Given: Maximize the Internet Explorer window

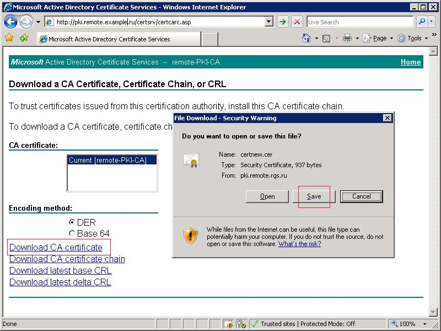Looking at the screenshot, I should (423, 7).
